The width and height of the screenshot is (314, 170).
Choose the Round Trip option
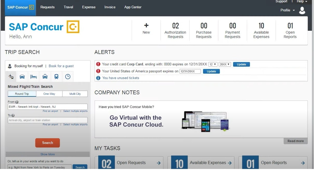[x=22, y=94]
